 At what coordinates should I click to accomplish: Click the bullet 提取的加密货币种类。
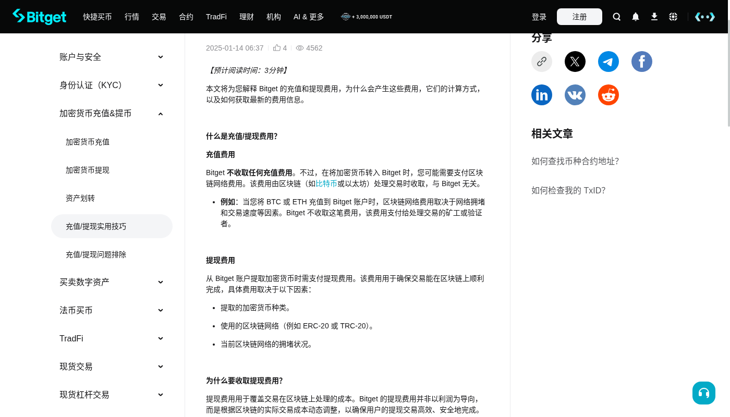pyautogui.click(x=256, y=308)
